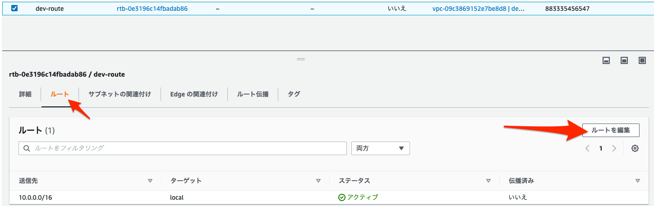This screenshot has height=206, width=654.
Task: Click the 伝播済み column header
Action: point(521,180)
